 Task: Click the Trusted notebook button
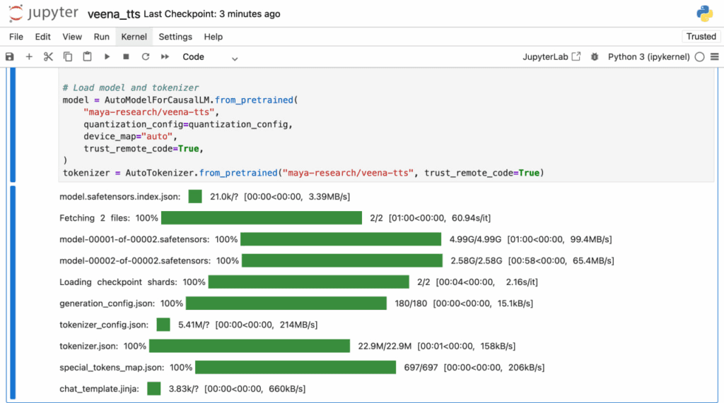click(x=701, y=37)
